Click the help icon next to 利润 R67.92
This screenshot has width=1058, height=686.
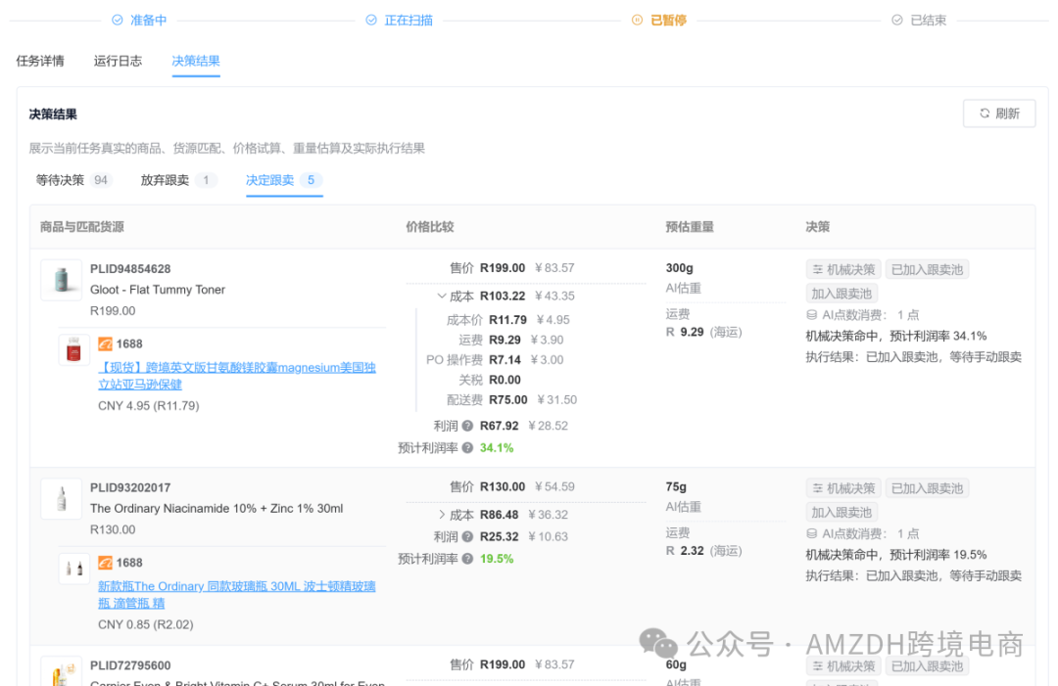pos(467,426)
